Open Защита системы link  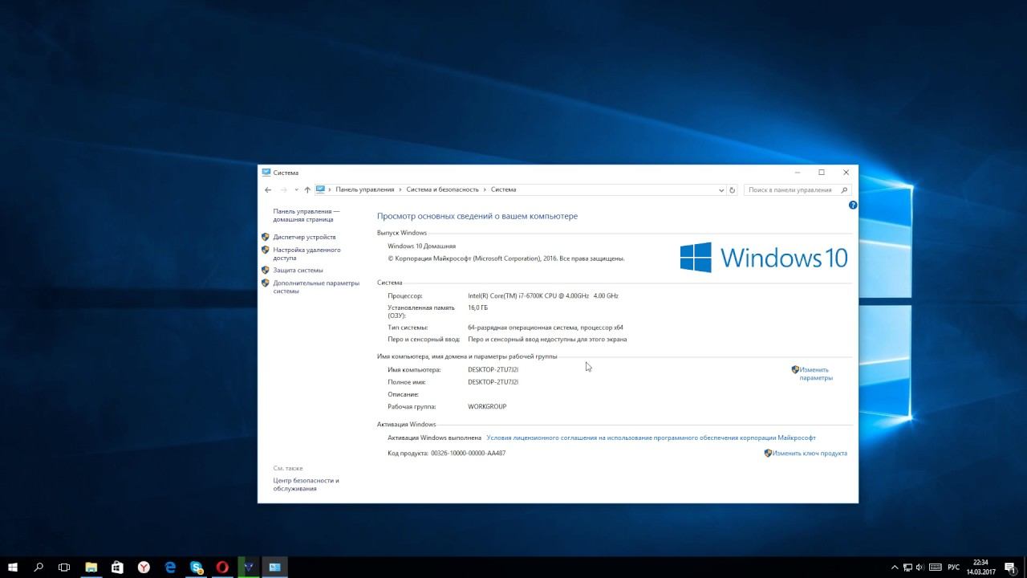click(298, 271)
